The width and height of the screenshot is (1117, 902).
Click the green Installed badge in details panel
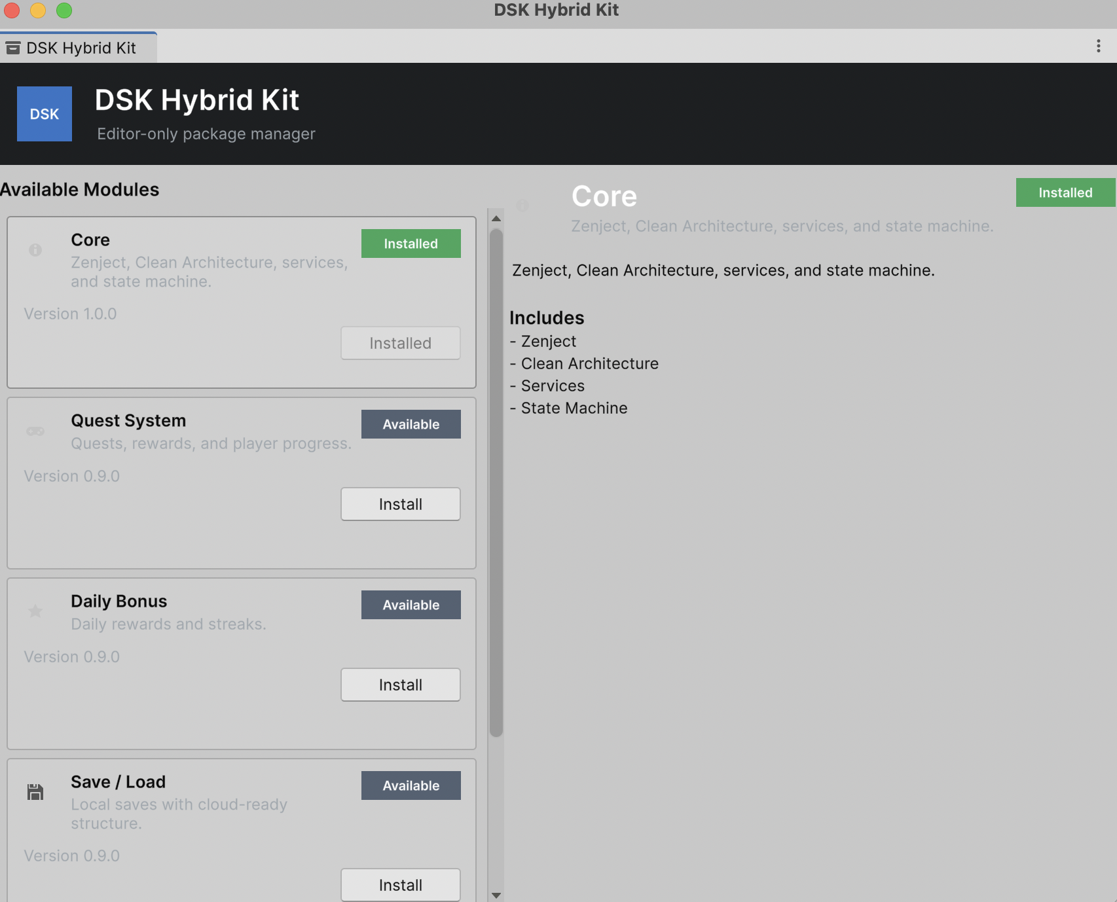point(1066,192)
